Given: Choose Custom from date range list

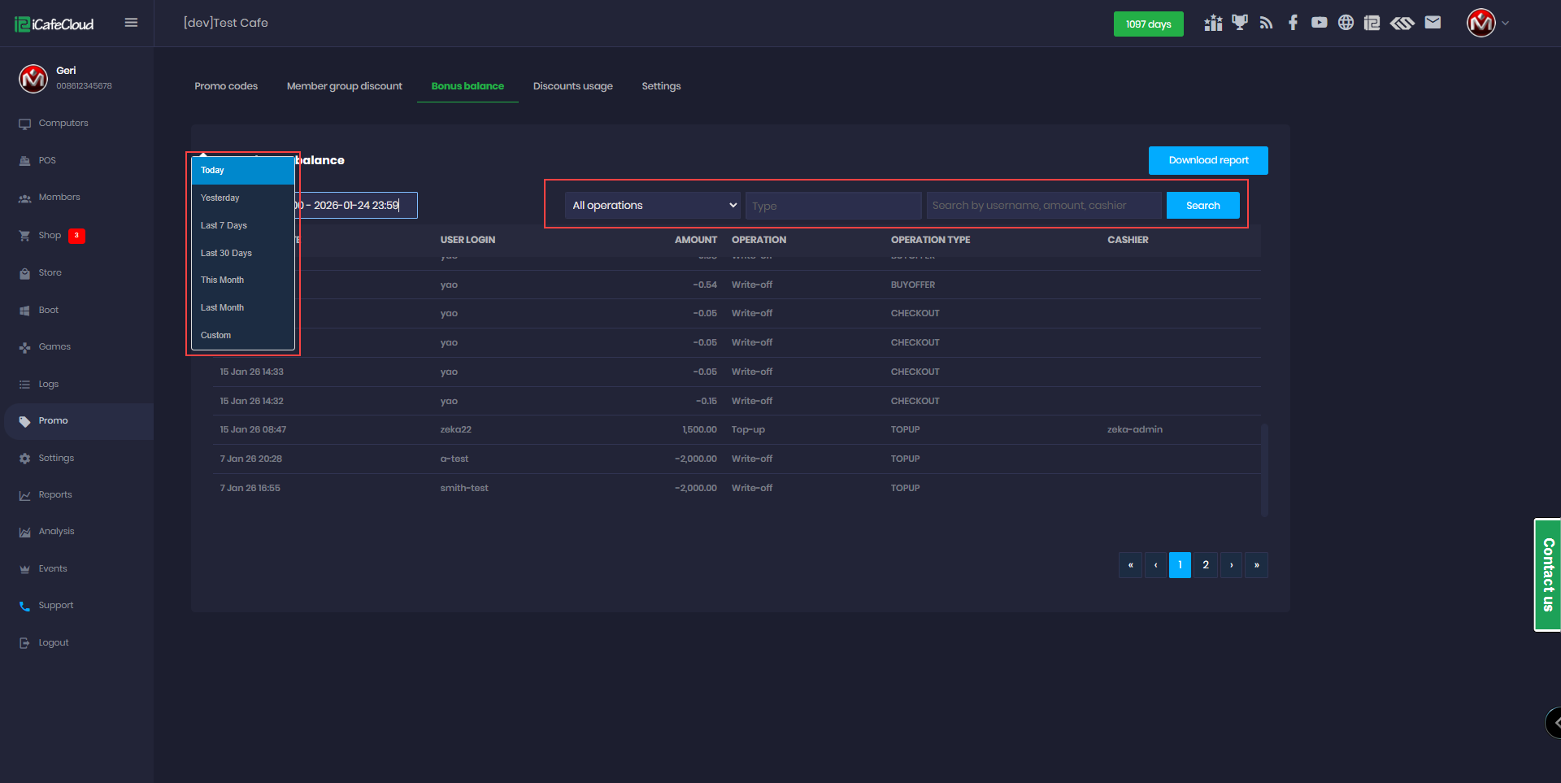Looking at the screenshot, I should (x=215, y=335).
